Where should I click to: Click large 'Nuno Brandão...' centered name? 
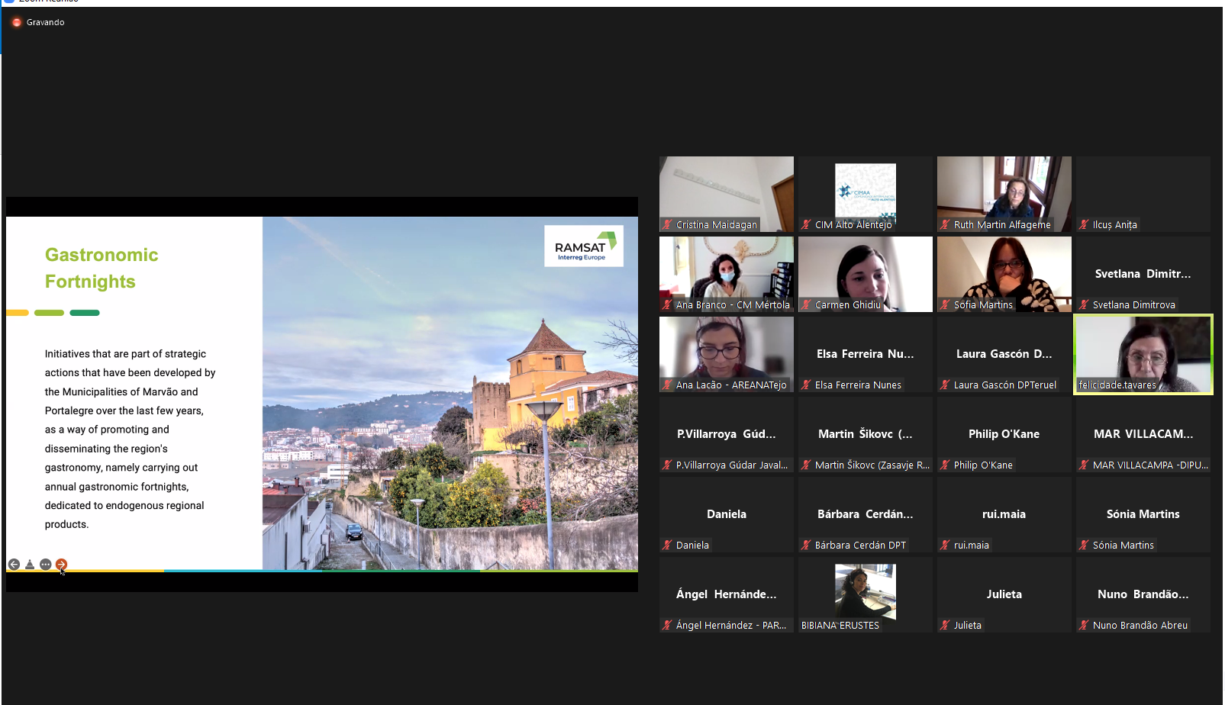(1143, 594)
